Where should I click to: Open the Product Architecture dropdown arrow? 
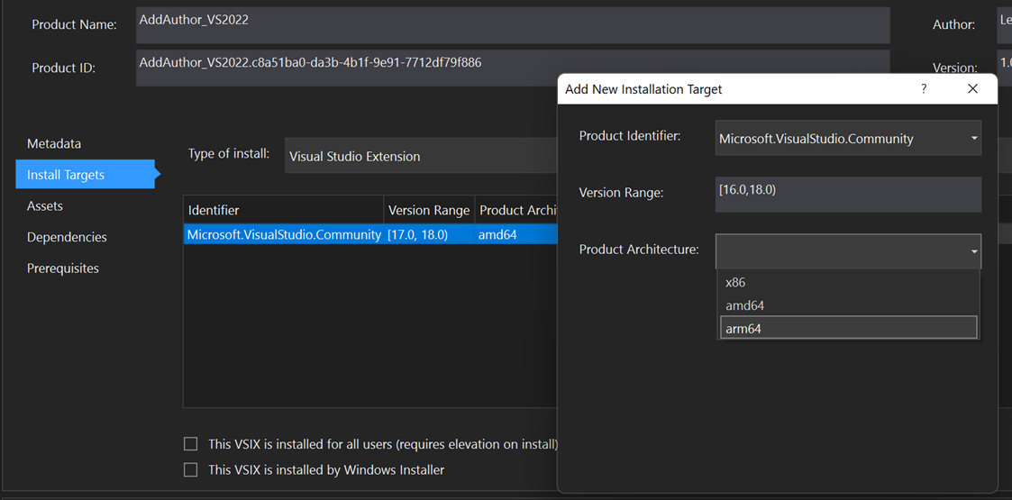[974, 251]
